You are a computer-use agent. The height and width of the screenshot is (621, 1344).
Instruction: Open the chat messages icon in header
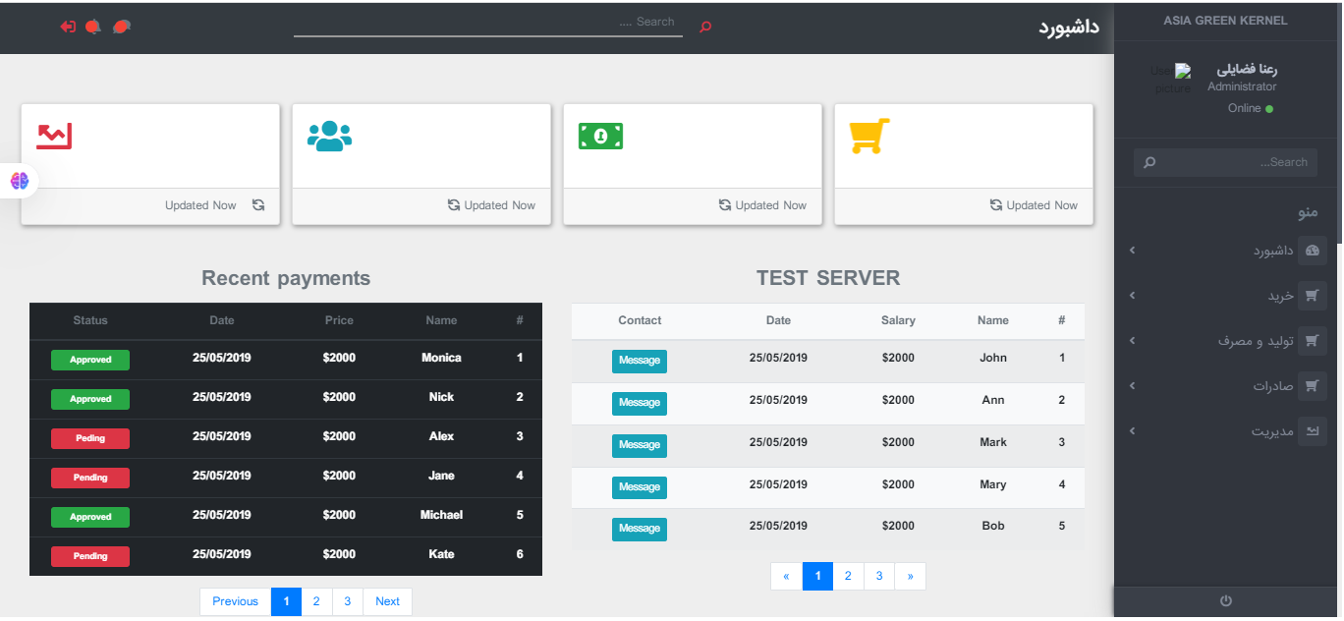click(x=122, y=27)
